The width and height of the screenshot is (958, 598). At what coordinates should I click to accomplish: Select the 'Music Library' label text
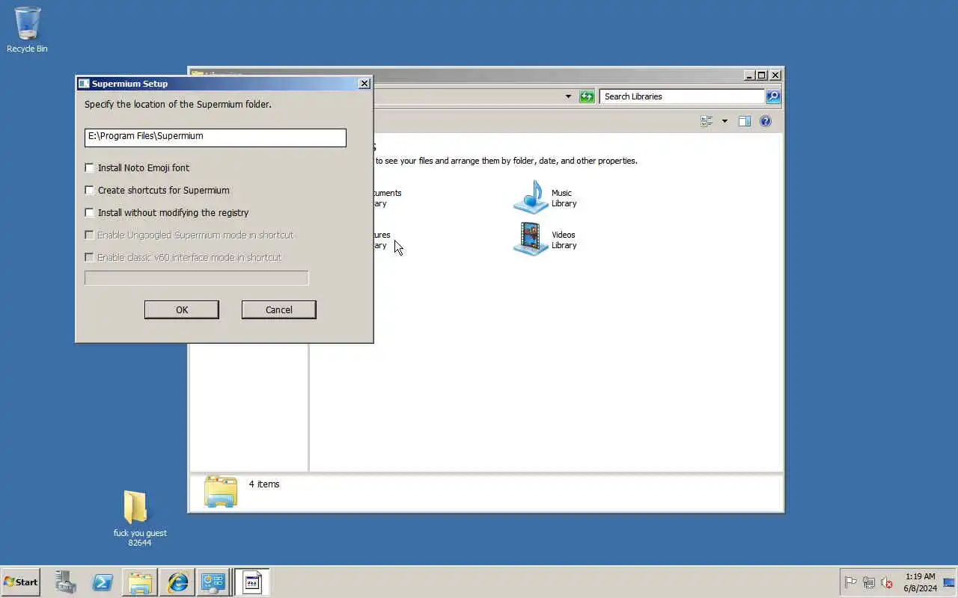(564, 198)
